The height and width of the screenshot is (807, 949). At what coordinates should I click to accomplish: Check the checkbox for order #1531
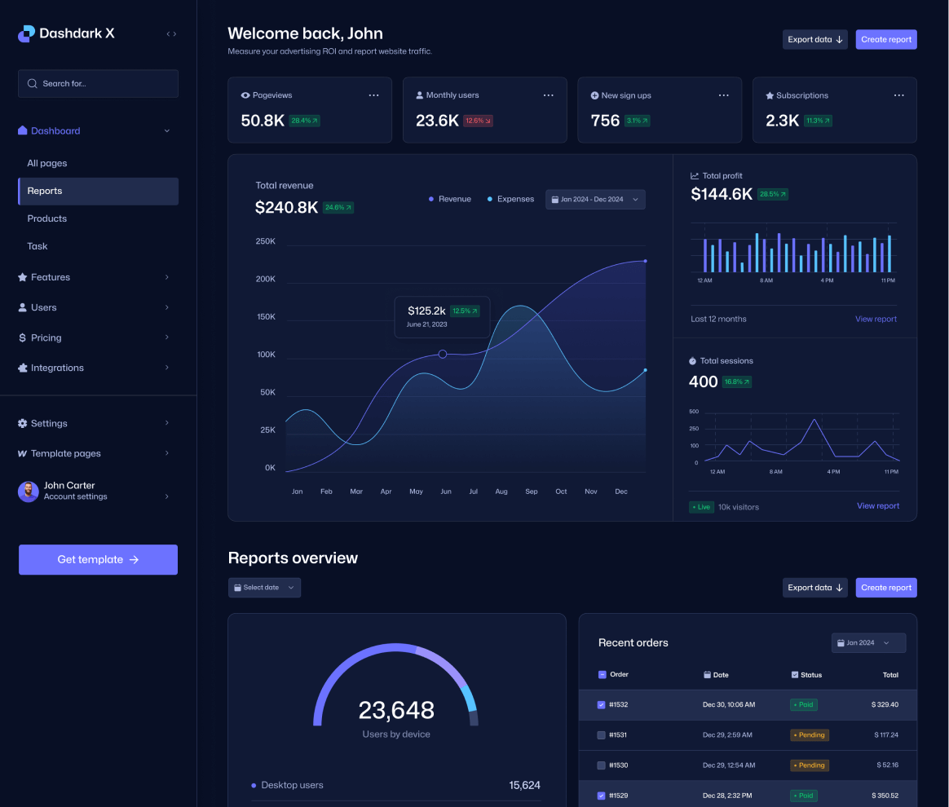[x=600, y=734]
